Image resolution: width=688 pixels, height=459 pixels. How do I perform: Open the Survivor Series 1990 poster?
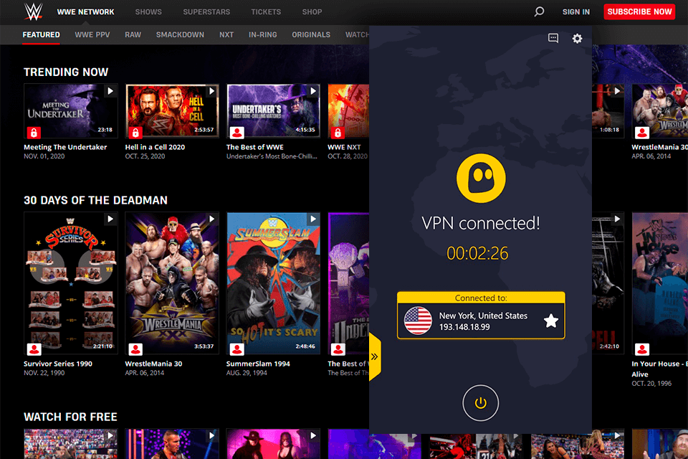pos(71,284)
